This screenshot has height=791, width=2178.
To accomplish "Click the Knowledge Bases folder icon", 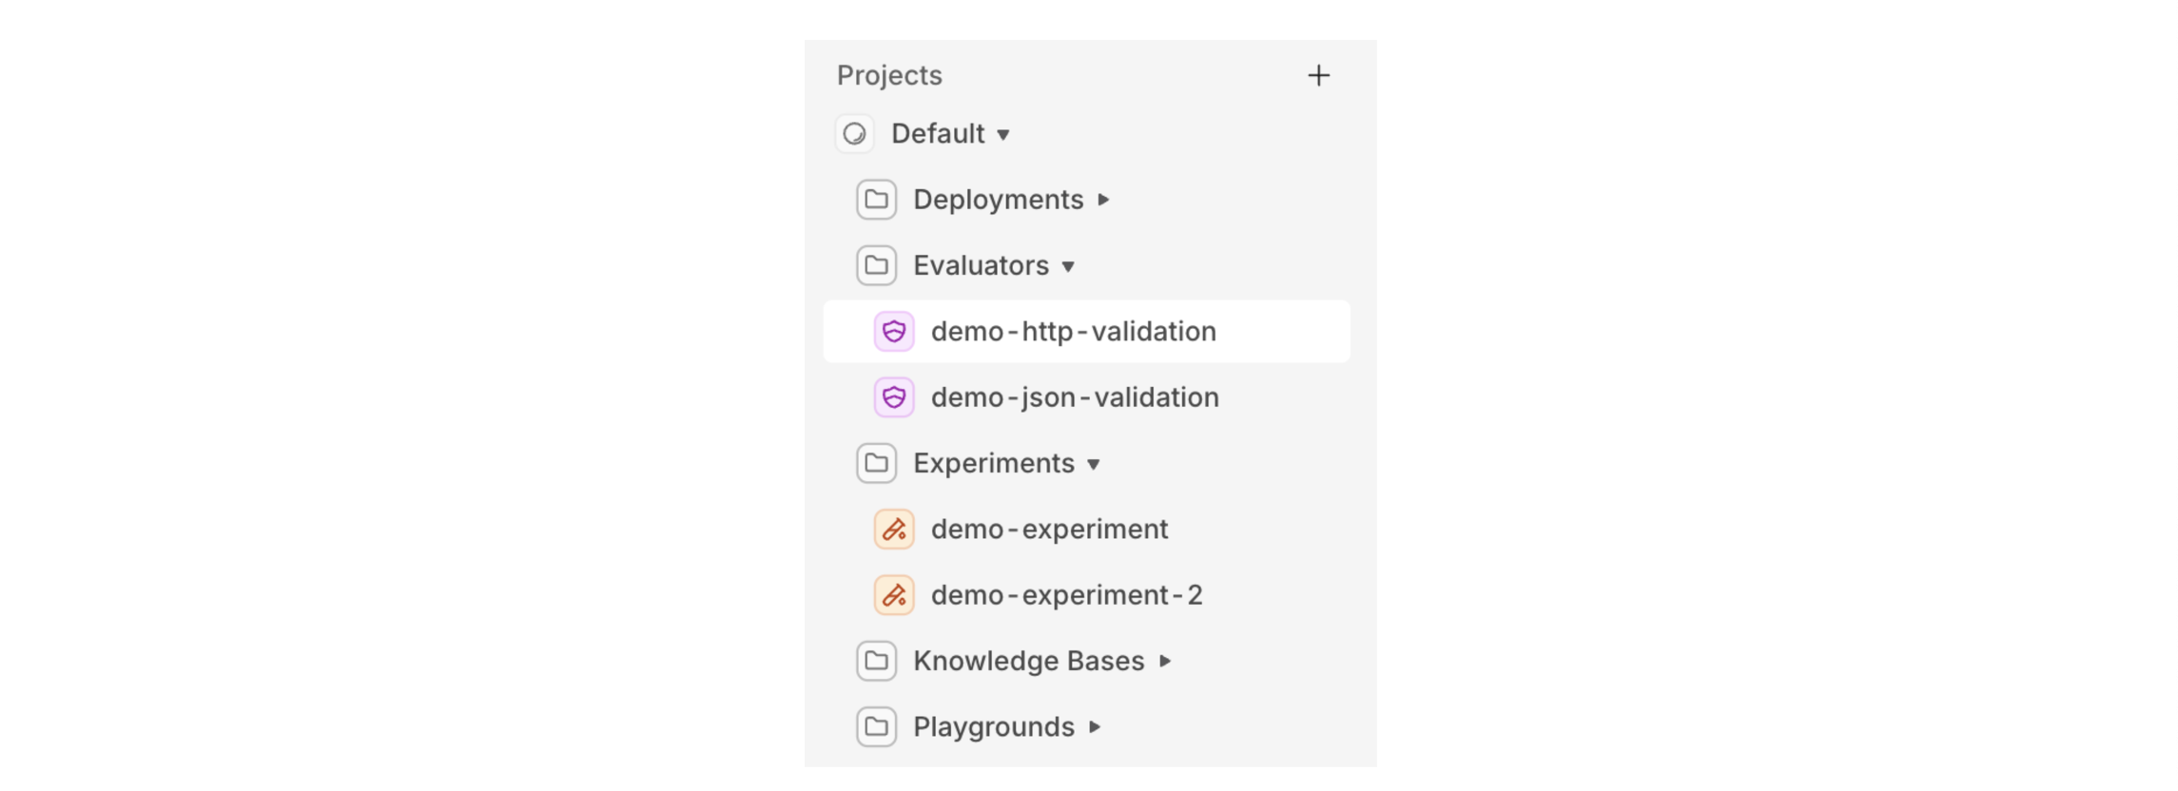I will click(x=876, y=661).
